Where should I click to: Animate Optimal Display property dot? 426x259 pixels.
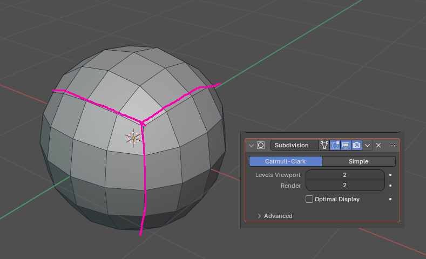pyautogui.click(x=390, y=199)
